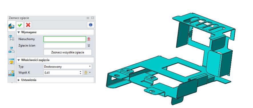Open the yellow cube view sidebar icon
This screenshot has width=253, height=108.
[11, 62]
